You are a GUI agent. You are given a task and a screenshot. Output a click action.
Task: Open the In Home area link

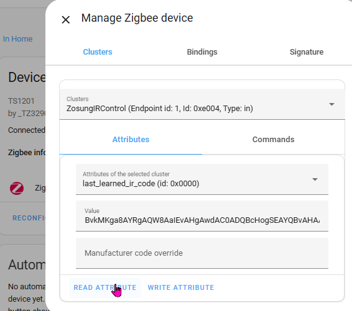18,39
